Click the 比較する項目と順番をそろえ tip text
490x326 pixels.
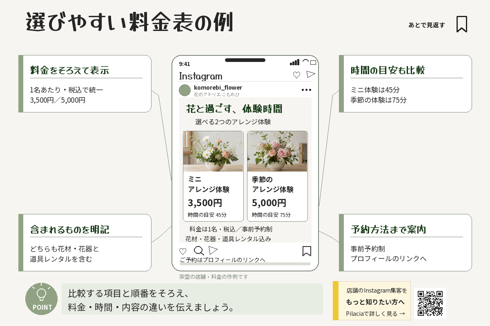point(128,293)
